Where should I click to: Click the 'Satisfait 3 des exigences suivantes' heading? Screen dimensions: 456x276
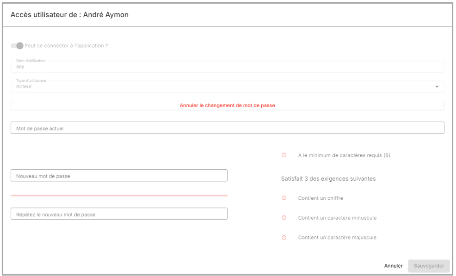(x=328, y=178)
